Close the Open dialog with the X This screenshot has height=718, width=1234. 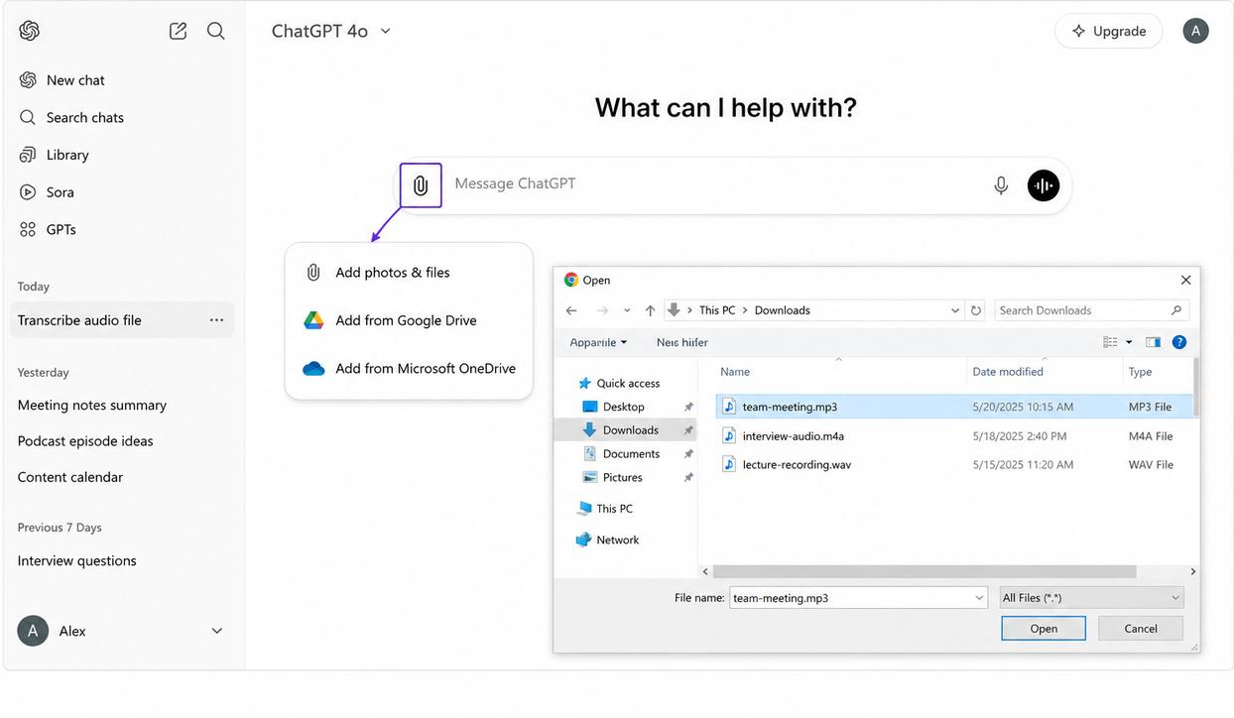point(1185,280)
